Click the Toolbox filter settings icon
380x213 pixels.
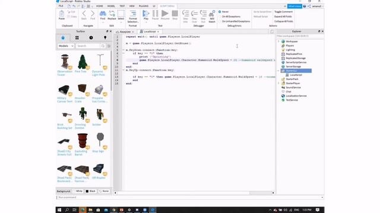click(109, 46)
